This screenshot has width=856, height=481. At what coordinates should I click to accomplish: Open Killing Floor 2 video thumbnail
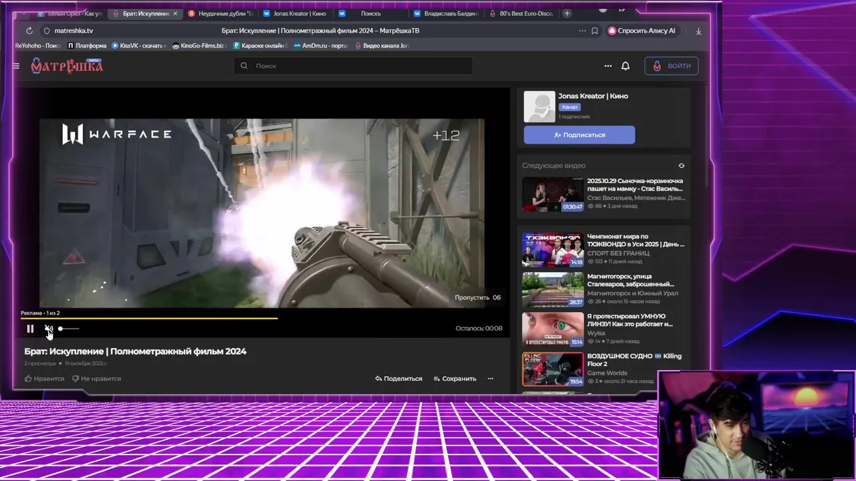(x=553, y=369)
